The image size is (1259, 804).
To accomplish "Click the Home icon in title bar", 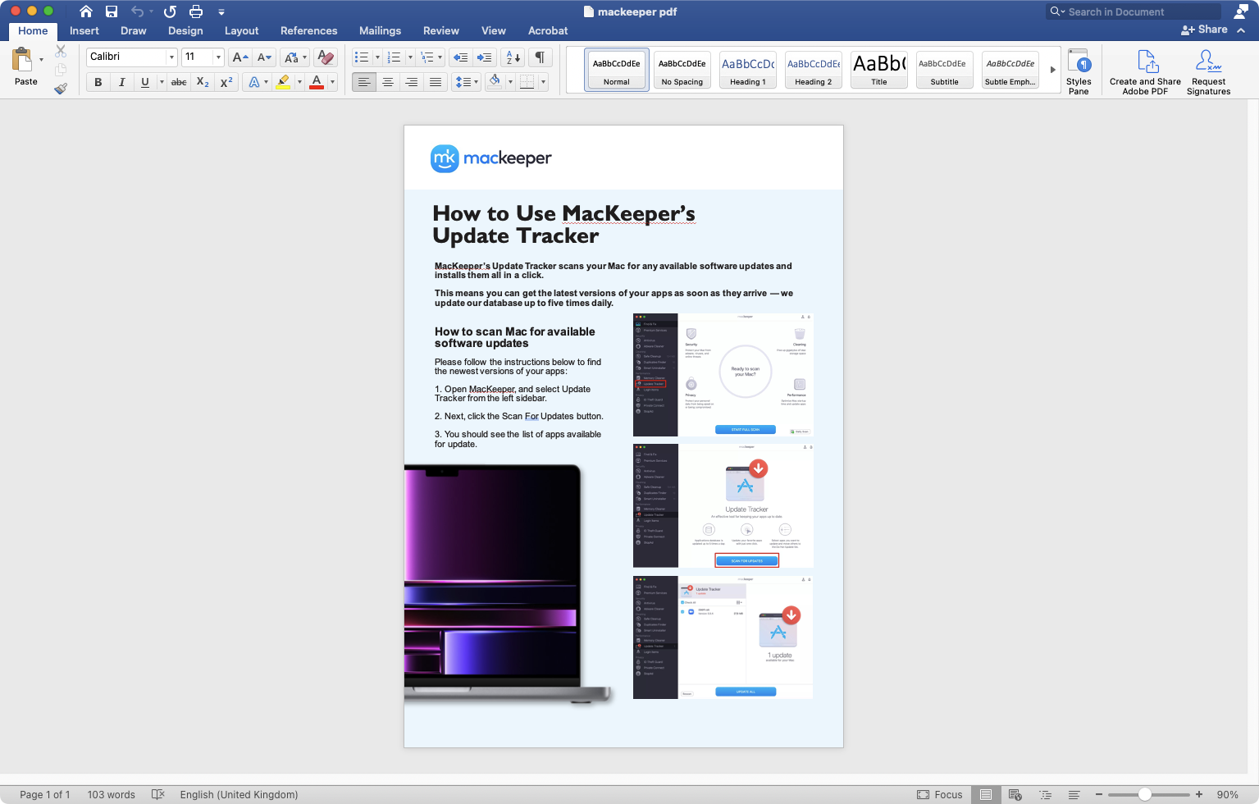I will [x=86, y=11].
